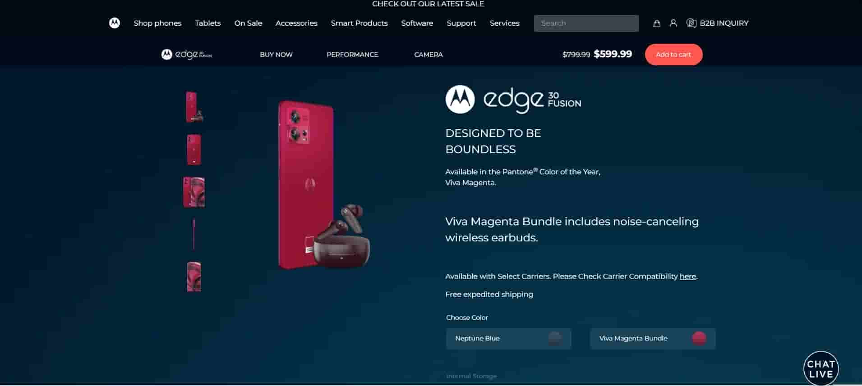The height and width of the screenshot is (386, 862).
Task: Go to the PERFORMANCE section tab
Action: 352,54
